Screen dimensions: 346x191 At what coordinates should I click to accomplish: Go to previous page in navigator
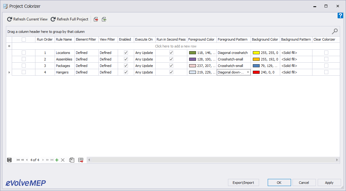pos(22,160)
